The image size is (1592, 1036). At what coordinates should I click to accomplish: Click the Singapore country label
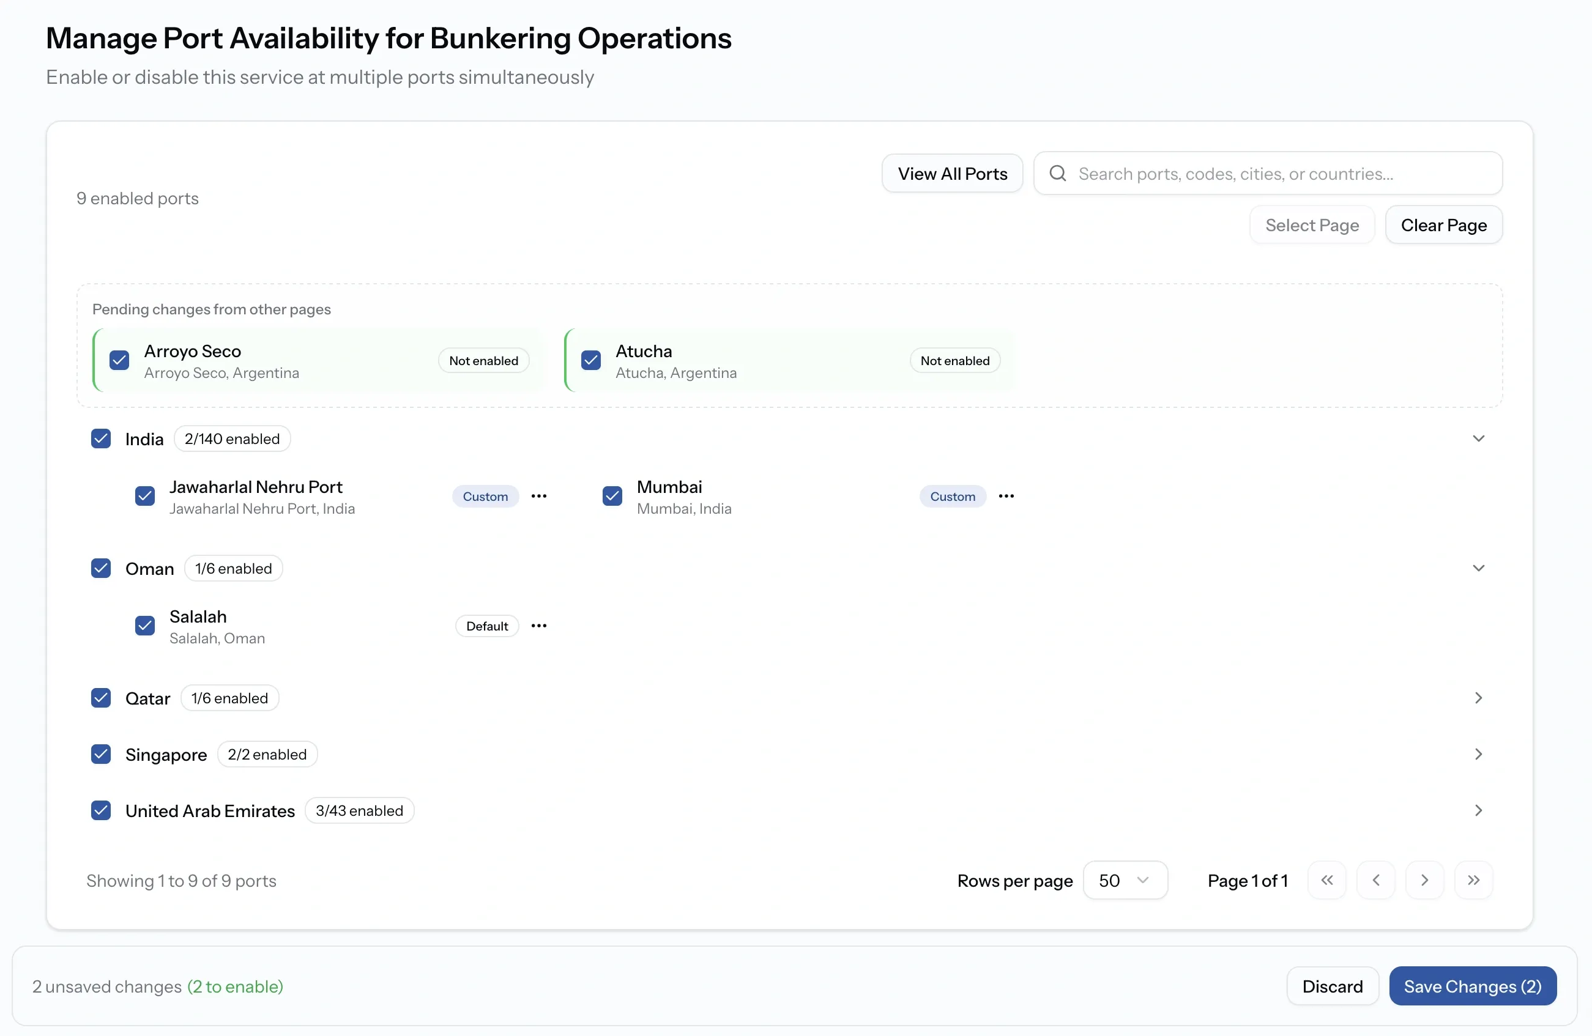[166, 755]
